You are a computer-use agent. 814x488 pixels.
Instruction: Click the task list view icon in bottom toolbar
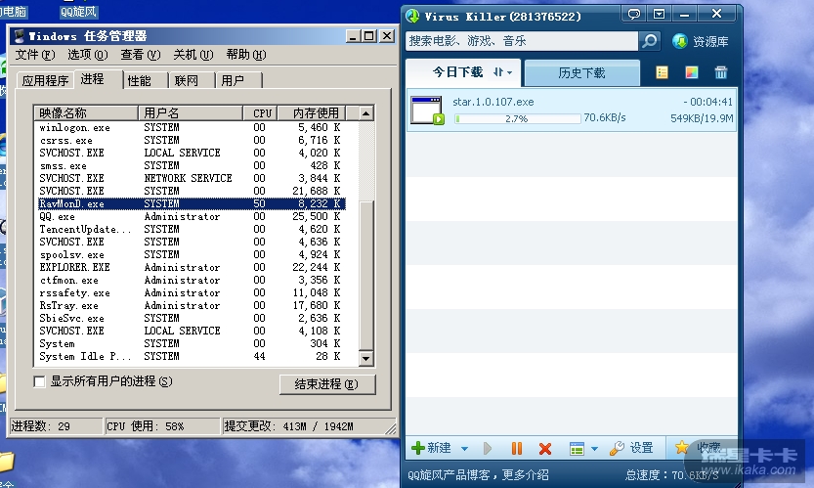click(577, 449)
